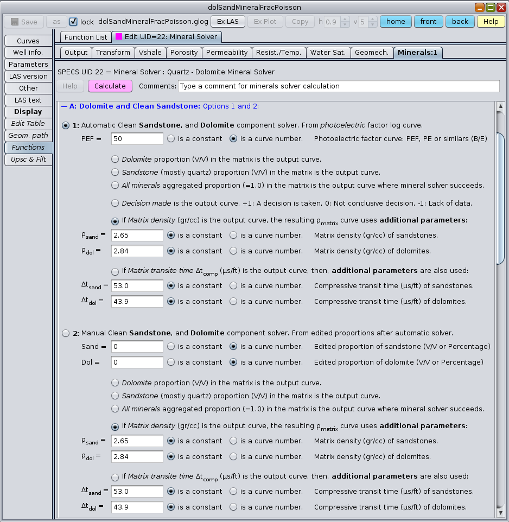Viewport: 509px width, 522px height.
Task: Click the front button
Action: pos(428,22)
